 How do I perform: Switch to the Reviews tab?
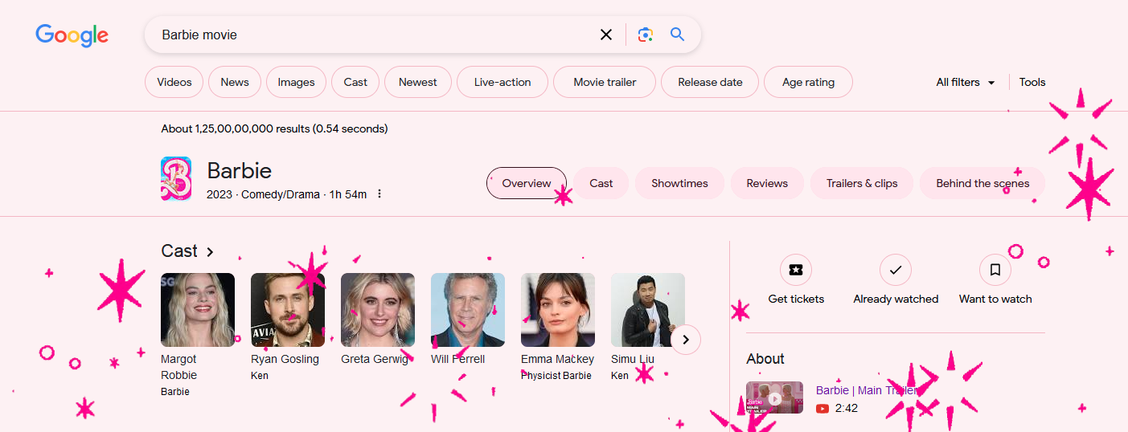point(767,183)
